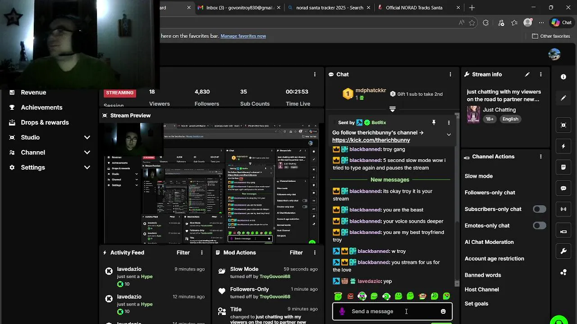Switch to Official NORAD Tracks Santa tab
Screen dimensions: 577x324
(419, 8)
